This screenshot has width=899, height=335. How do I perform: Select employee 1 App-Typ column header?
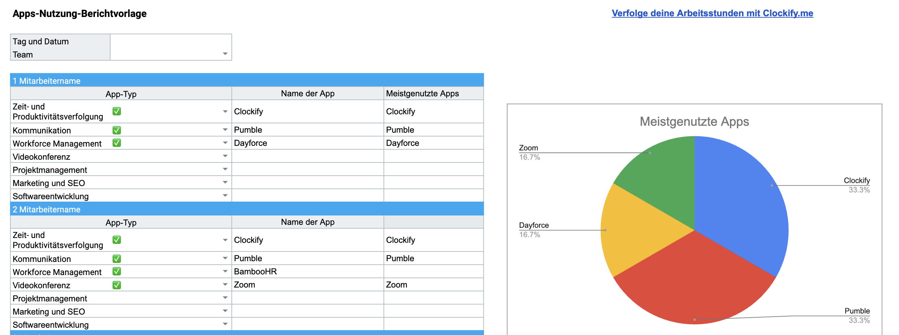(121, 94)
